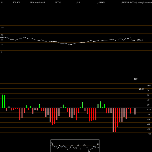The height and width of the screenshot is (152, 152).
Task: Click the -40 label on MR axis
Action: [148, 119]
